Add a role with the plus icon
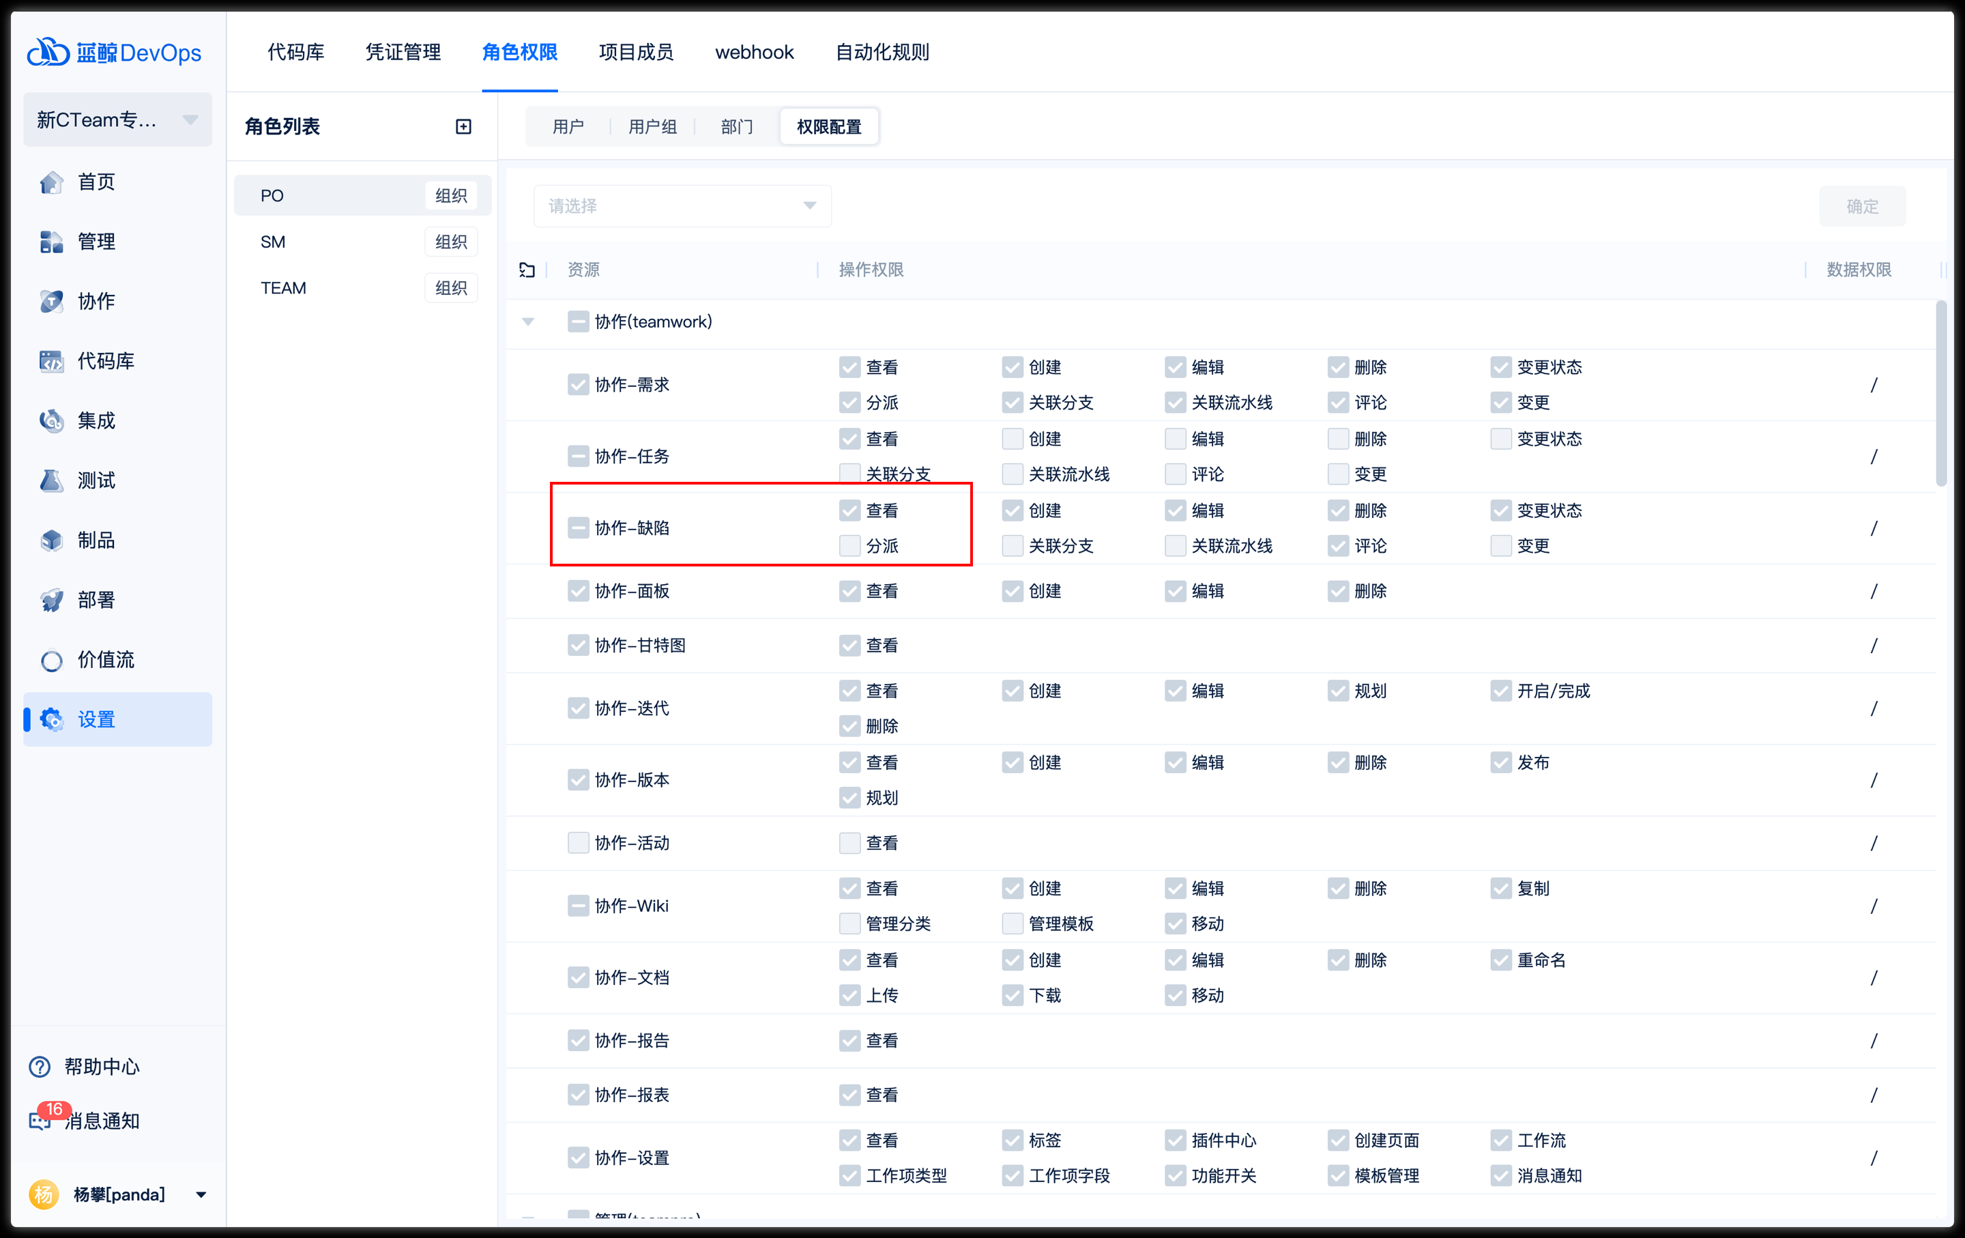Viewport: 1965px width, 1238px height. (463, 126)
